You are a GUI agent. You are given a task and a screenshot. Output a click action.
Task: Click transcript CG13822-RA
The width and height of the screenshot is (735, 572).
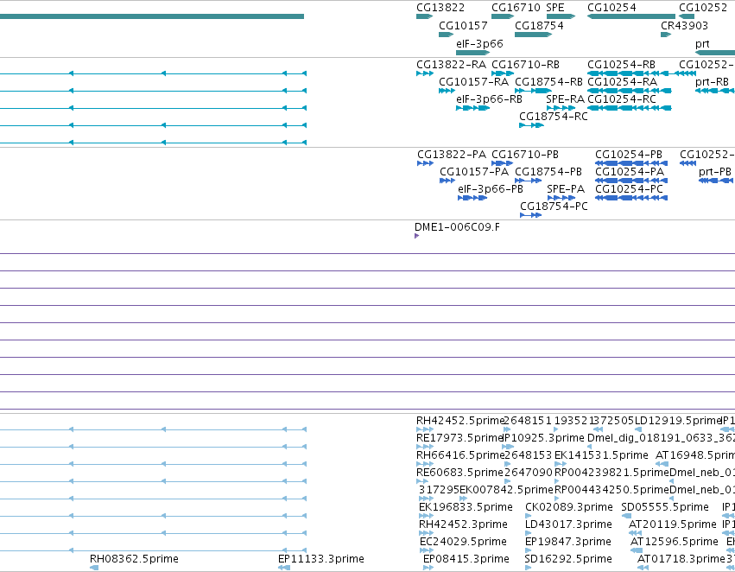[x=425, y=73]
